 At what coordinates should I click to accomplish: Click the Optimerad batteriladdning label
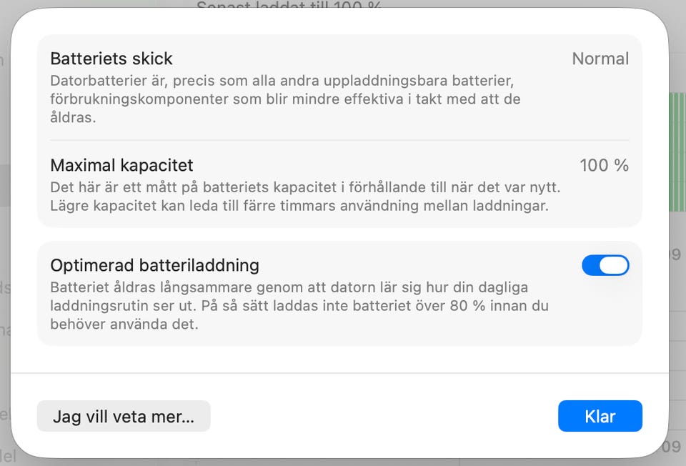[x=154, y=266]
